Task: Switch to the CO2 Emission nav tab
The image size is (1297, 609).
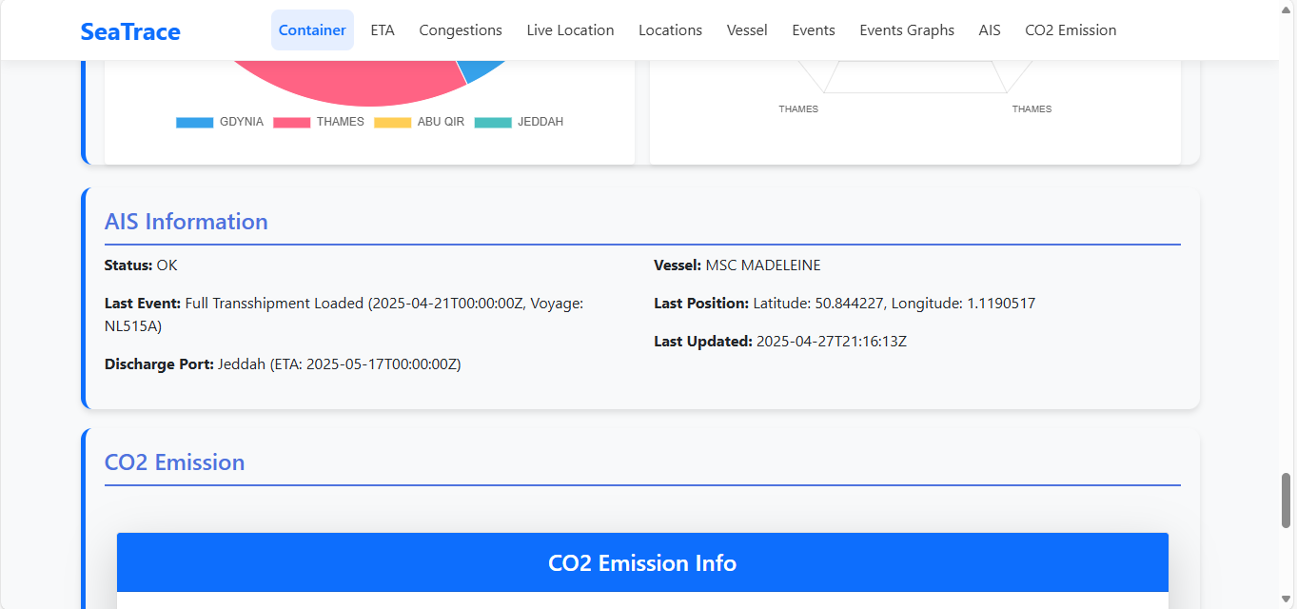Action: click(1071, 30)
